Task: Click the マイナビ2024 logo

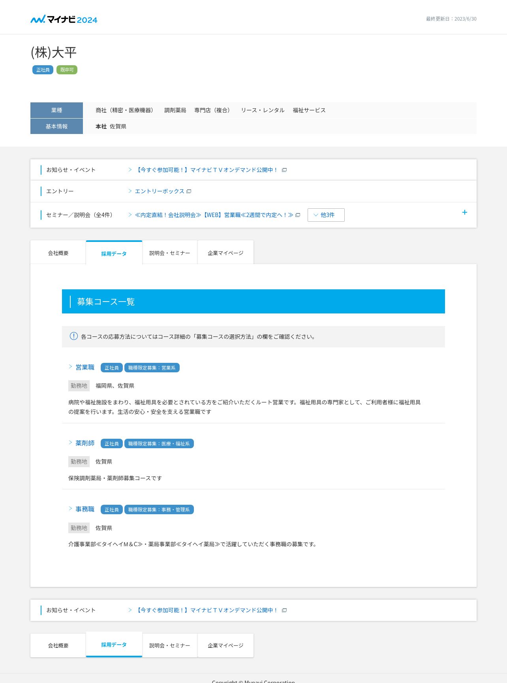Action: click(64, 19)
